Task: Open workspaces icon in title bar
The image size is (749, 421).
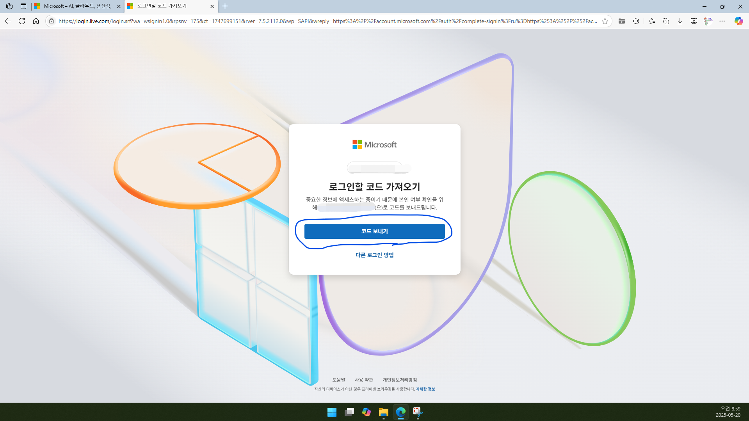Action: 9,6
